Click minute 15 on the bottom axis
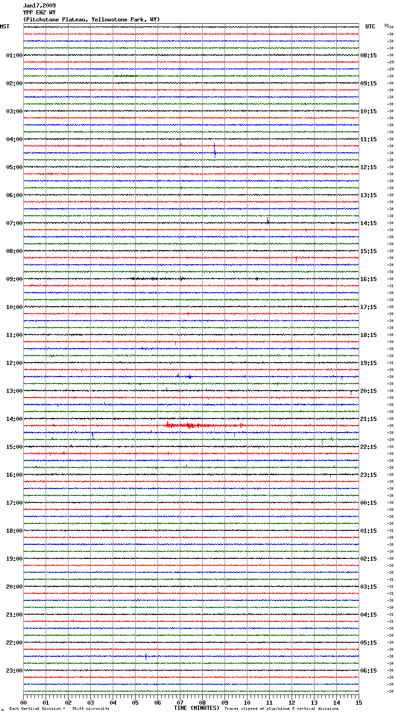The image size is (396, 715). (359, 702)
